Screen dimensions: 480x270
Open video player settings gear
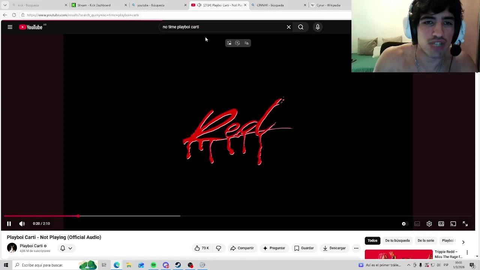pyautogui.click(x=429, y=224)
